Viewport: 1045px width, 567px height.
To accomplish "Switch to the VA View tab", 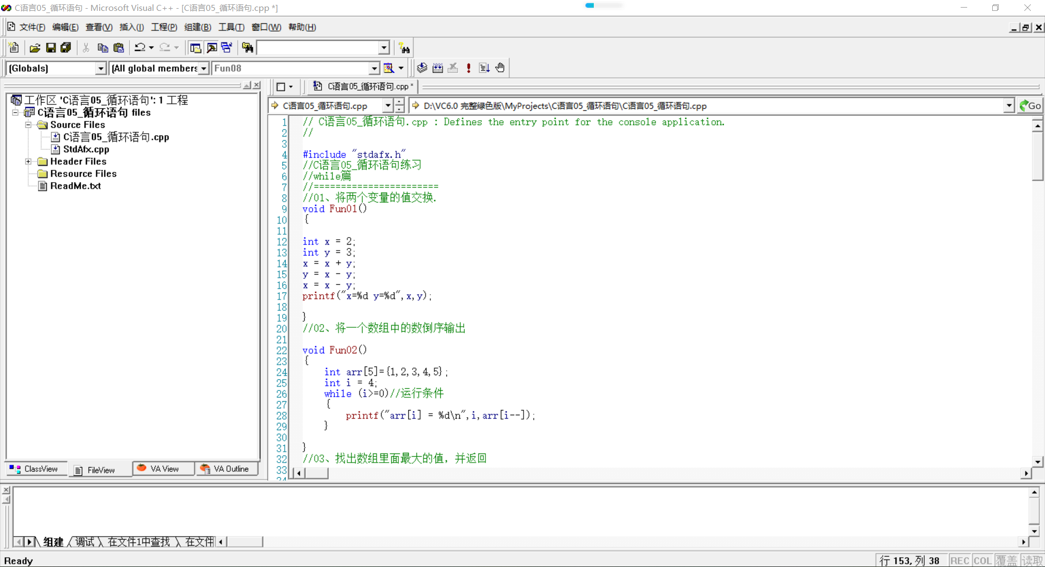I will [164, 469].
